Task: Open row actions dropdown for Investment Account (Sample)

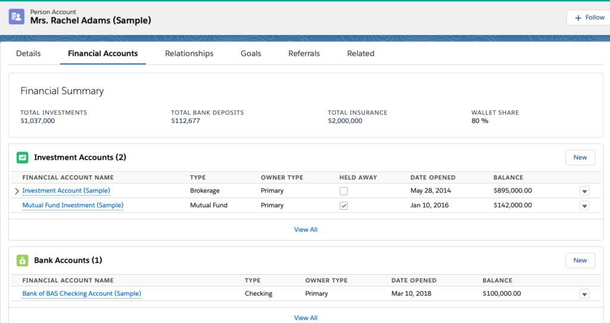Action: point(584,191)
